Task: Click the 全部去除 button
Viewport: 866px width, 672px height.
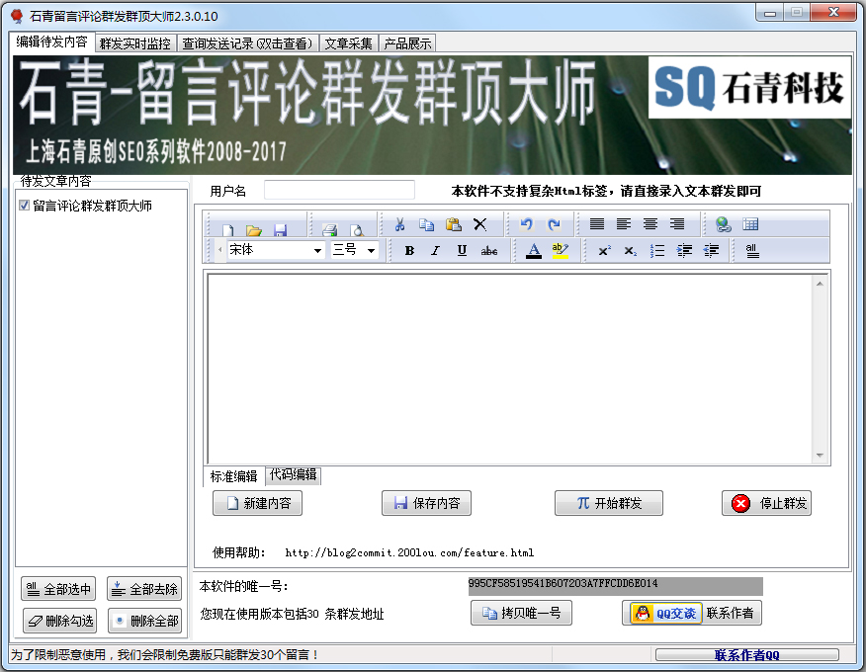Action: pyautogui.click(x=144, y=589)
